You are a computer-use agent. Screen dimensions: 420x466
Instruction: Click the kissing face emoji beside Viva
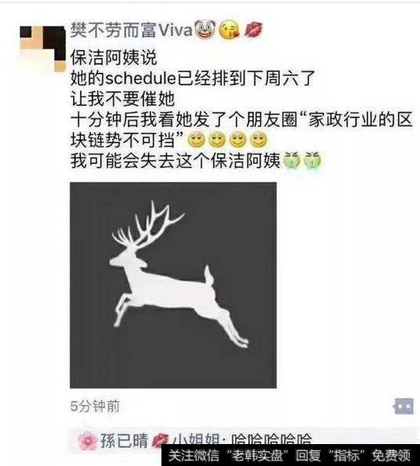tap(229, 31)
